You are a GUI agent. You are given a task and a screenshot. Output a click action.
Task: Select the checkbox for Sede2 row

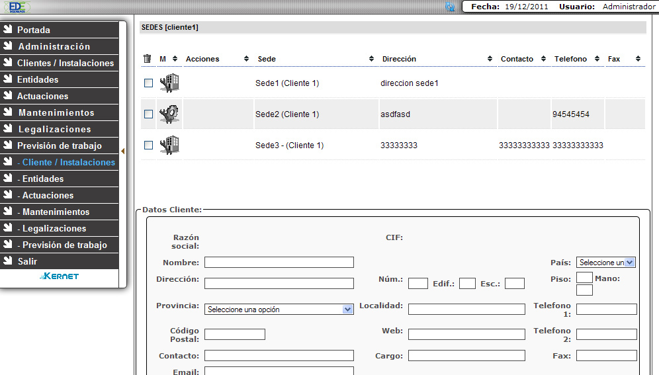tap(148, 114)
